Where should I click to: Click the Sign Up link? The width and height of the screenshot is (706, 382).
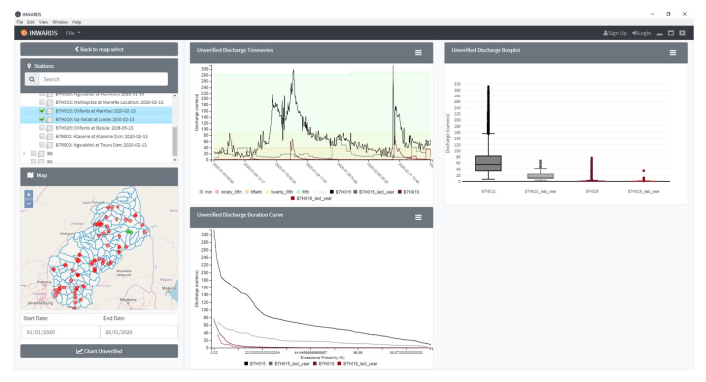[x=615, y=33]
